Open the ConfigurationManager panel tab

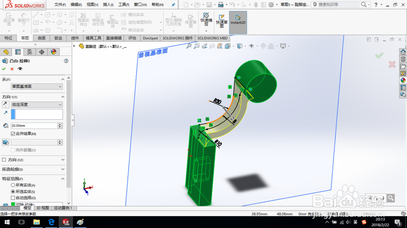pyautogui.click(x=30, y=52)
